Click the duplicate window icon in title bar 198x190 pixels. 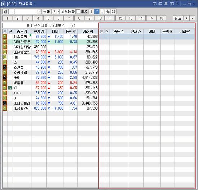tap(160, 4)
